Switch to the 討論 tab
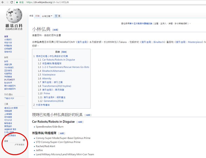This screenshot has width=206, height=158. tap(38, 16)
